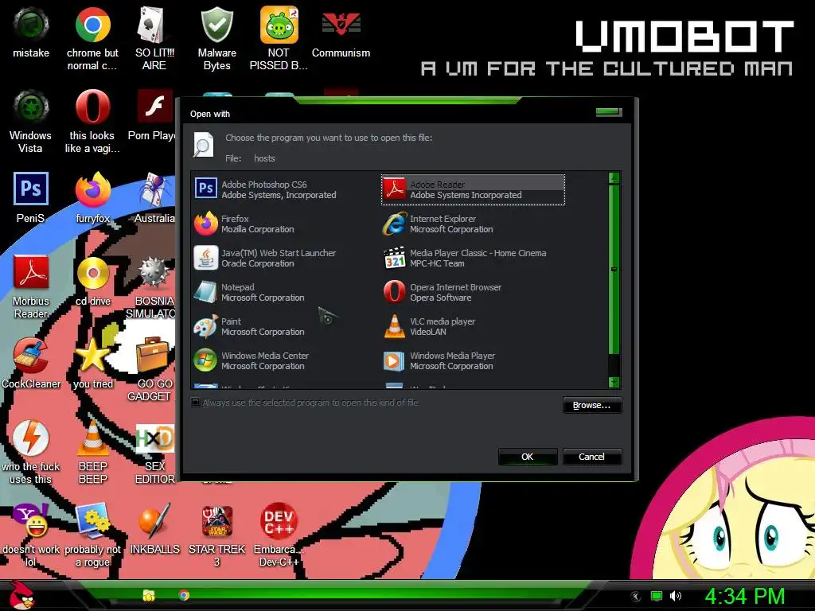Image resolution: width=815 pixels, height=611 pixels.
Task: Open the 'SO LIT!!! AIRE' solitaire icon
Action: tap(154, 39)
